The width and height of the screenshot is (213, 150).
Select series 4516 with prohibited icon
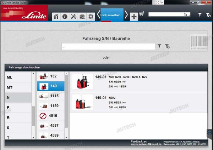pyautogui.click(x=51, y=116)
